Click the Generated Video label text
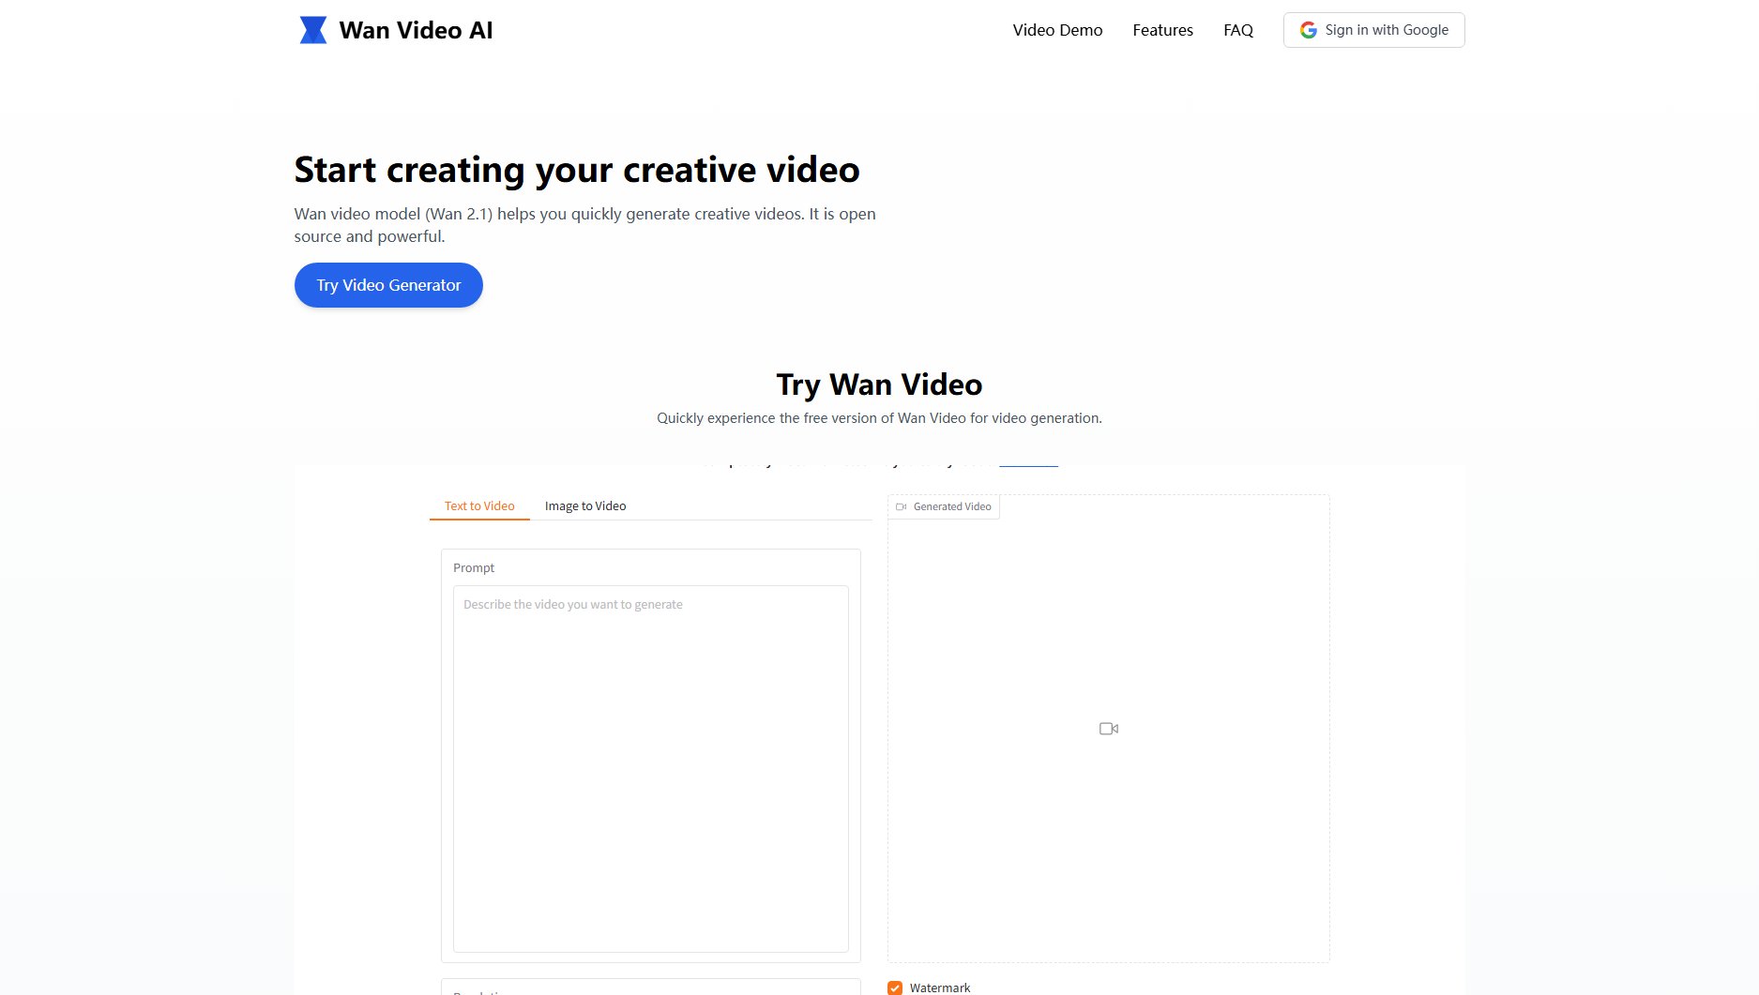The image size is (1759, 995). (951, 506)
